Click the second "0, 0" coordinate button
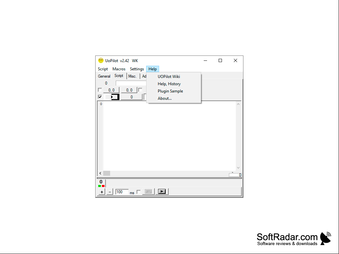The image size is (339, 254). point(129,90)
